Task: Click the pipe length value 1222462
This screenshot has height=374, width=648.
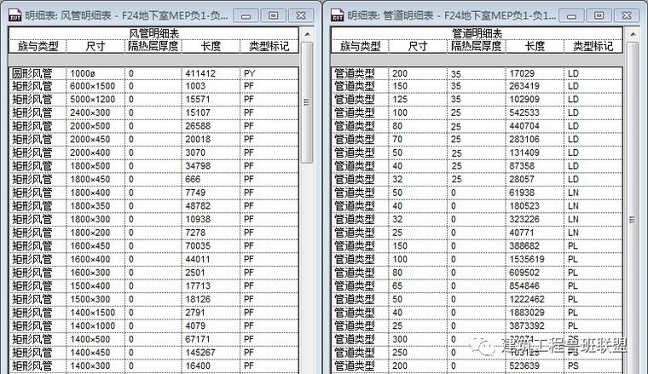Action: tap(527, 299)
